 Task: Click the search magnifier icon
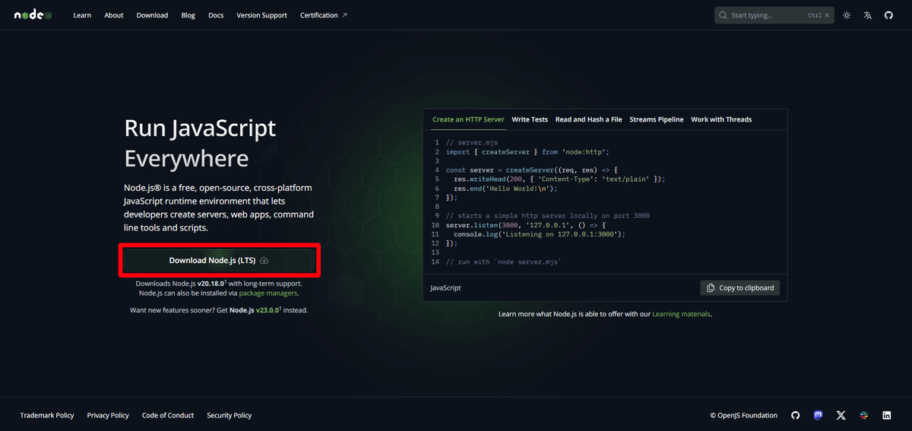click(724, 15)
